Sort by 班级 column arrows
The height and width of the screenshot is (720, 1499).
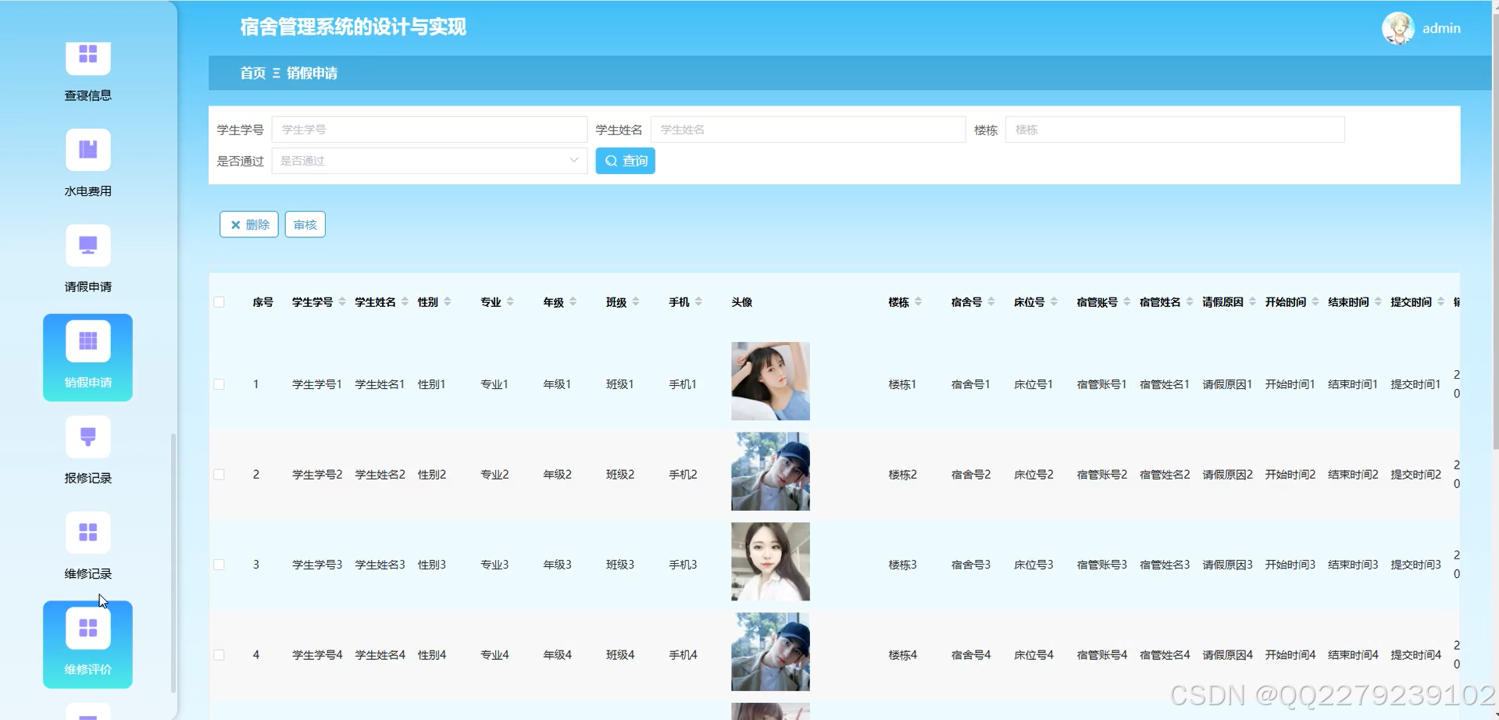[x=636, y=302]
